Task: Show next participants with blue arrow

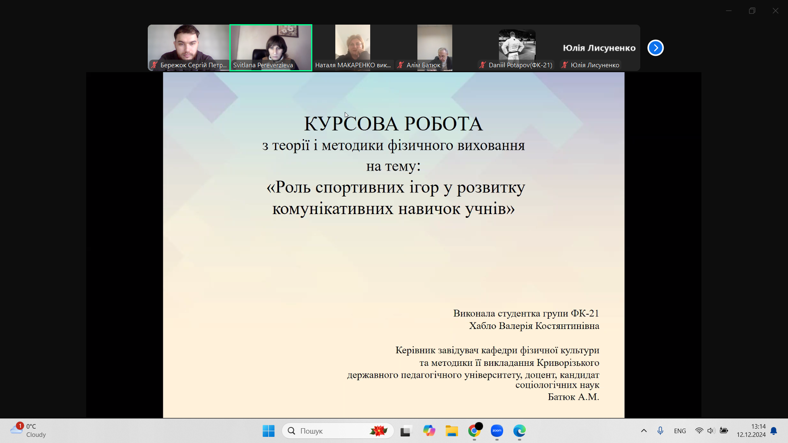Action: [x=655, y=48]
